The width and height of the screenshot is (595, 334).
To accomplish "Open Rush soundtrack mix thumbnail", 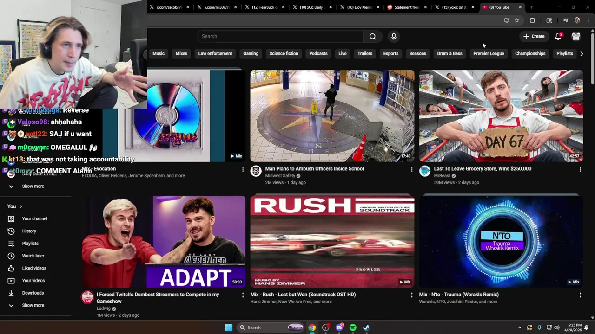I will [332, 241].
